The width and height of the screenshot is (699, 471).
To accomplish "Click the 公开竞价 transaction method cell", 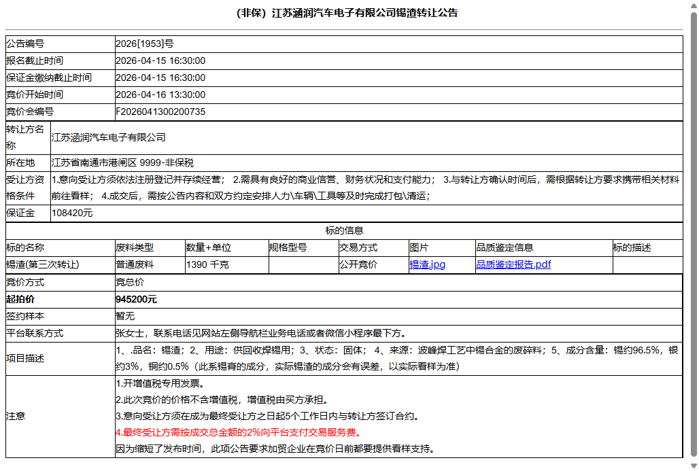I will tap(373, 264).
